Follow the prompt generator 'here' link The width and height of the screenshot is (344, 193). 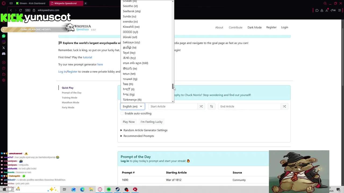tap(100, 64)
